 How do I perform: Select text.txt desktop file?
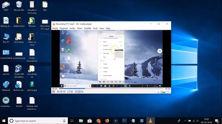(x=19, y=102)
